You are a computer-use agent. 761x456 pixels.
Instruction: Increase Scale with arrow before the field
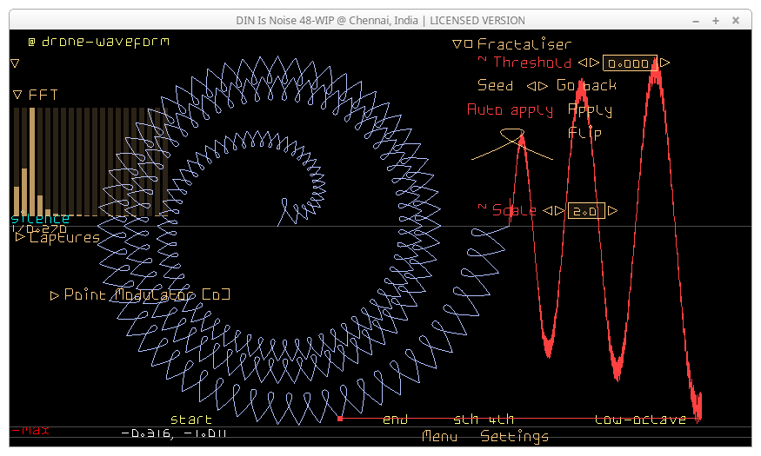(559, 211)
